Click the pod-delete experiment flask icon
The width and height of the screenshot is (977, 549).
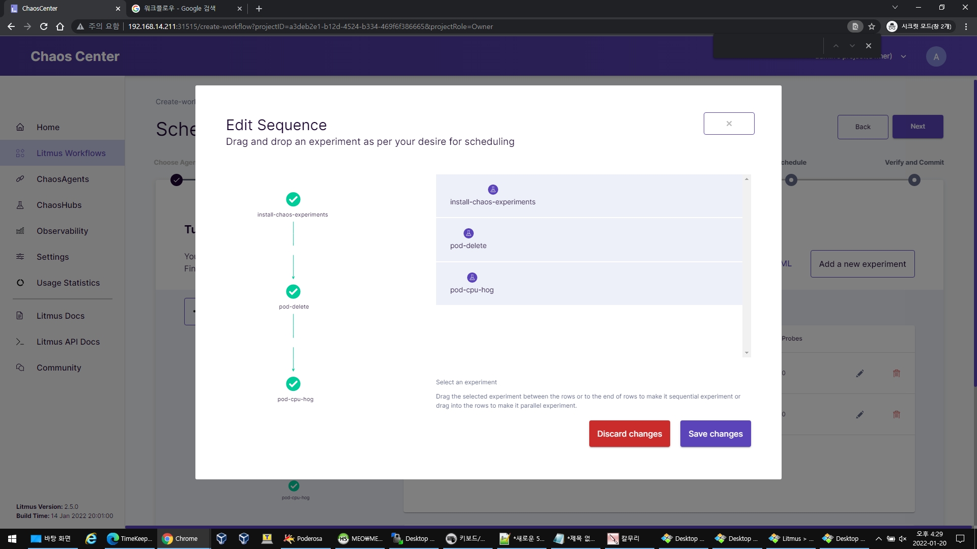point(468,233)
